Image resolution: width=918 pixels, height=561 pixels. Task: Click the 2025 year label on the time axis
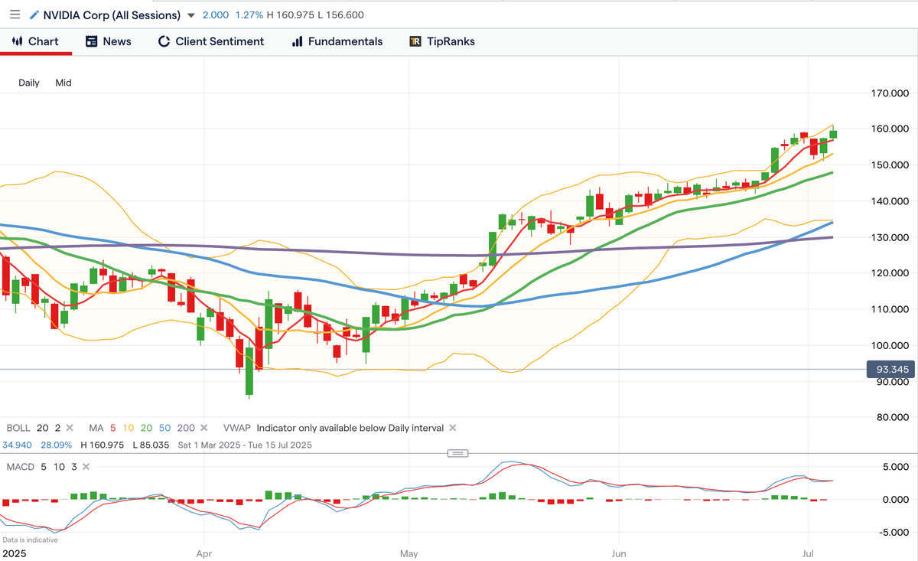pyautogui.click(x=15, y=552)
